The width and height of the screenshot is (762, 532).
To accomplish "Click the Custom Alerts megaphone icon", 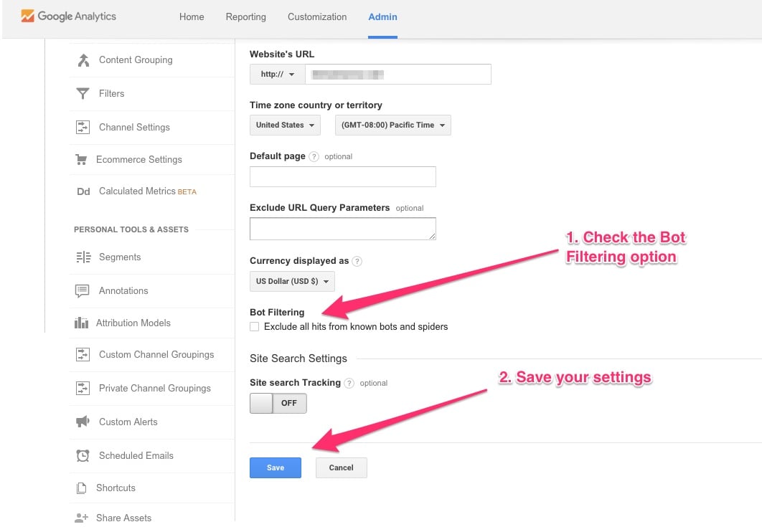I will click(83, 422).
